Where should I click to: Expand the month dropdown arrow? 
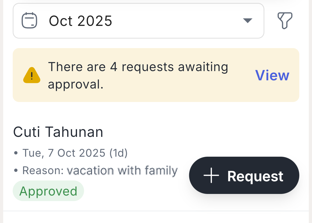(247, 21)
